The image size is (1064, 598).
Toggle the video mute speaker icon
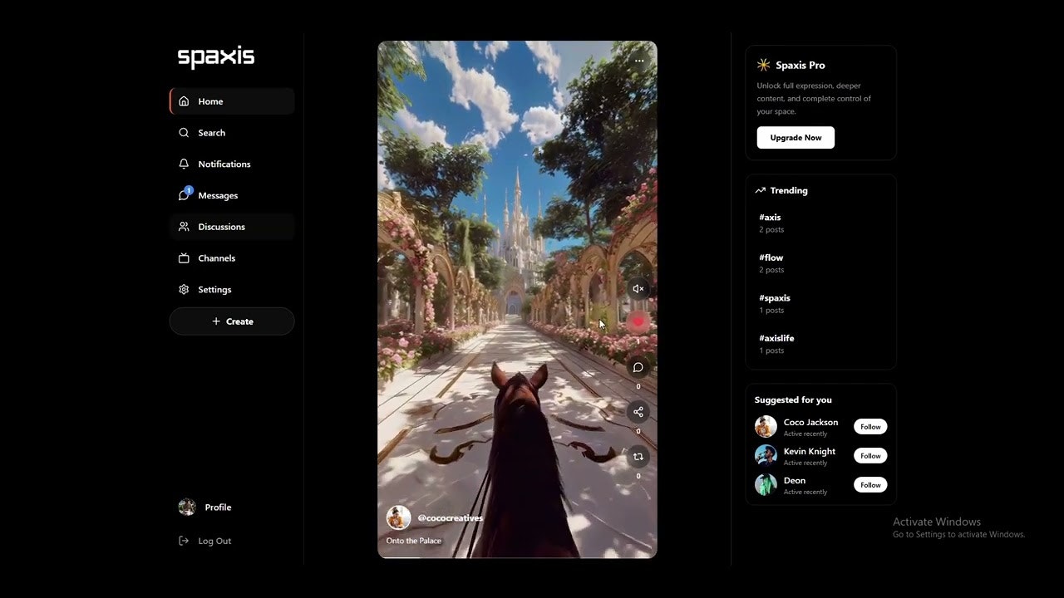point(638,289)
